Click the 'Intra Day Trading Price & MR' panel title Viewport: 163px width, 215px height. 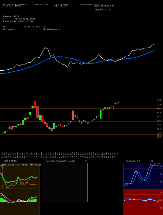60,161
